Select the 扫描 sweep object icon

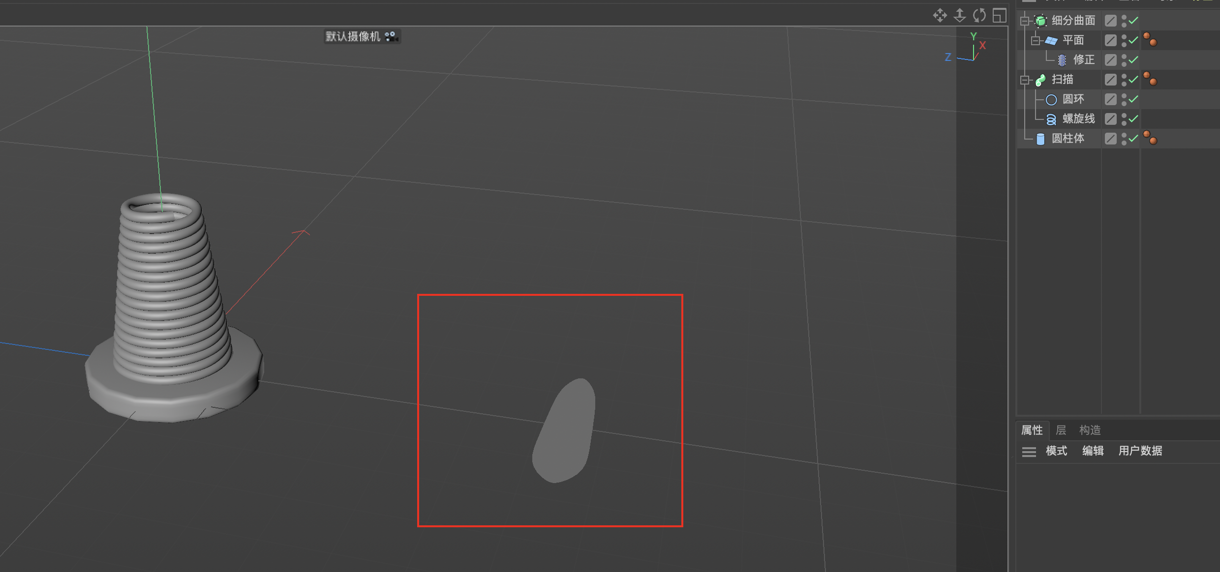coord(1040,80)
